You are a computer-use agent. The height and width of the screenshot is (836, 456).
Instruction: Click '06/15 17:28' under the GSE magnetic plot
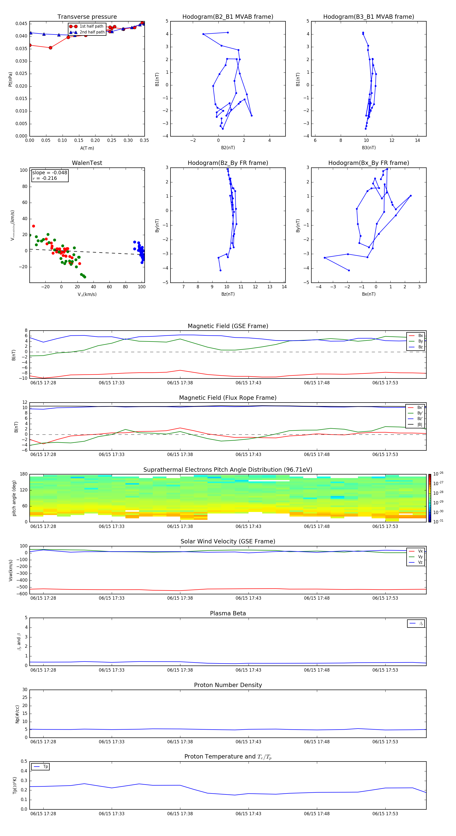point(43,383)
